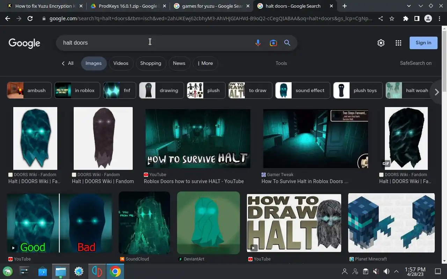Open the black Halt GIF image
This screenshot has height=279, width=447.
(x=406, y=138)
